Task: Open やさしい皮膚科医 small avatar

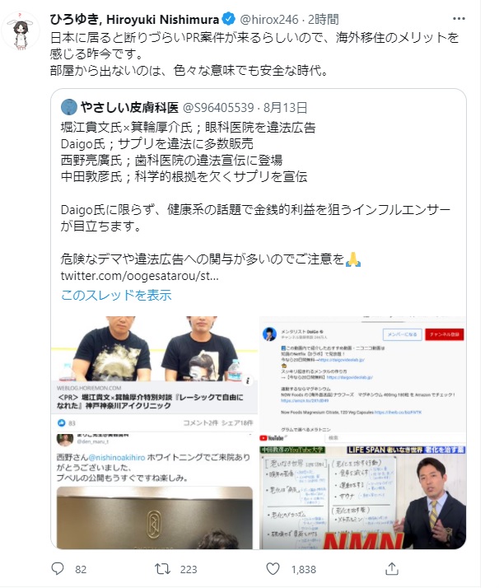Action: (69, 107)
